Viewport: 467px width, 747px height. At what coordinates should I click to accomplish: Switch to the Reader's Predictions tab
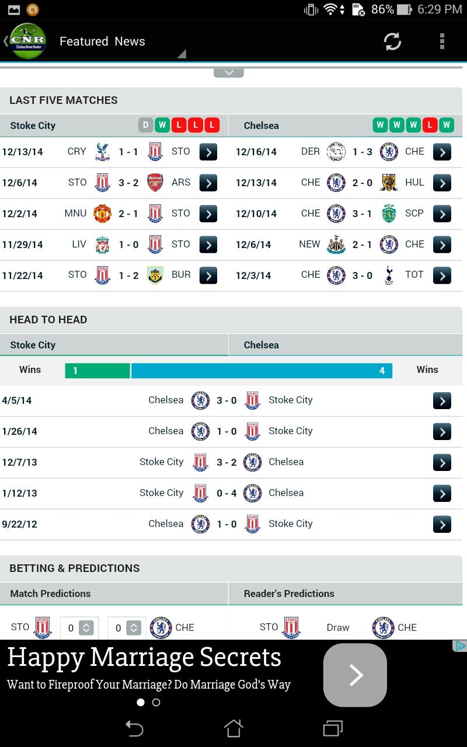pos(289,594)
